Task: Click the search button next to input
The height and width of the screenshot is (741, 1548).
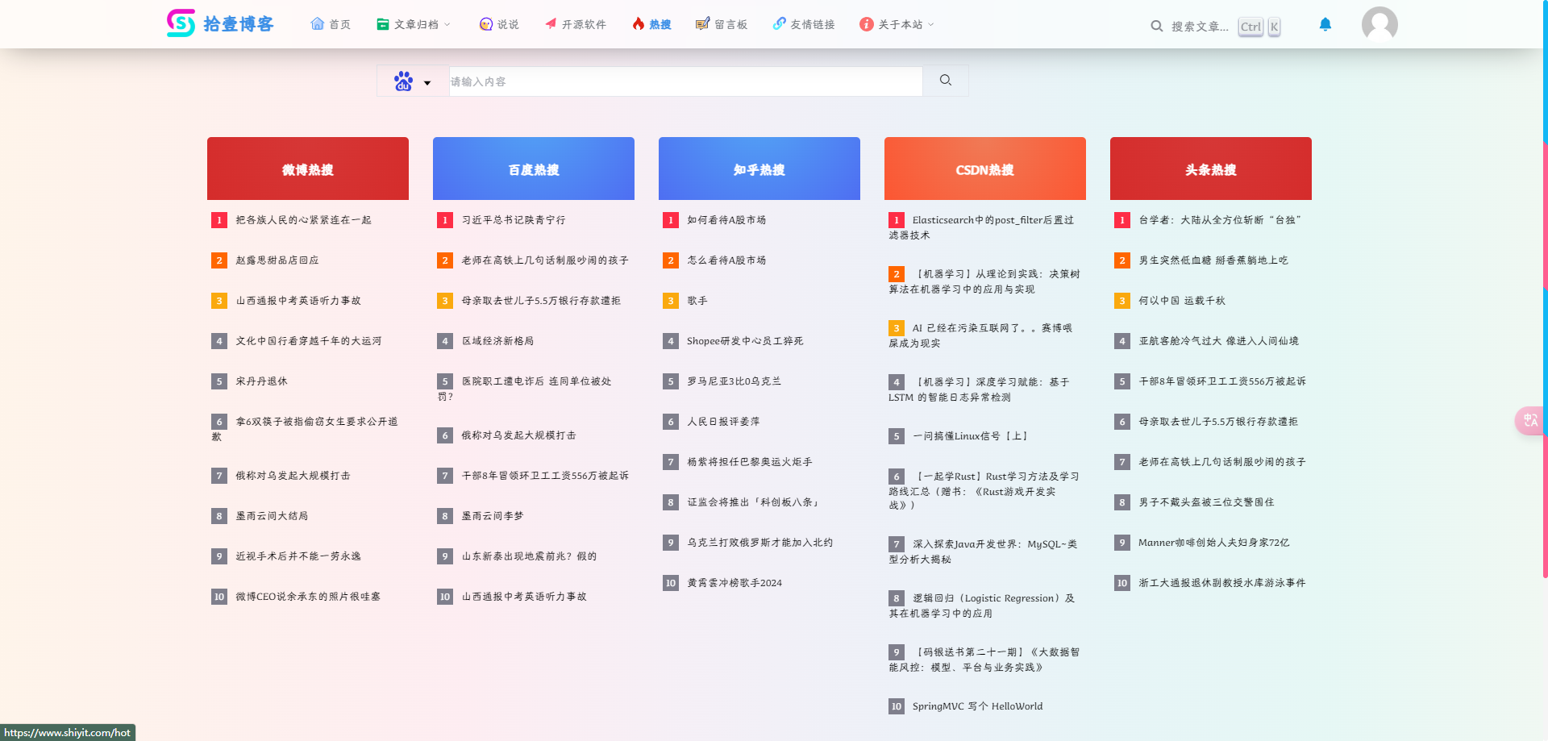Action: point(946,81)
